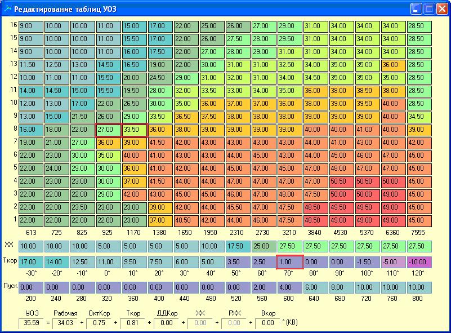451x333 pixels.
Task: Click the 36.00 cell in row 13, column 6360
Action: pos(394,65)
